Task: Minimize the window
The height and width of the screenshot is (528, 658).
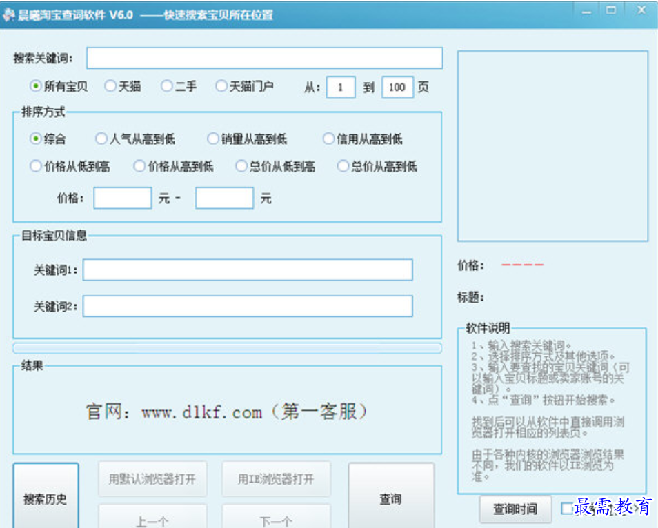Action: click(x=586, y=12)
